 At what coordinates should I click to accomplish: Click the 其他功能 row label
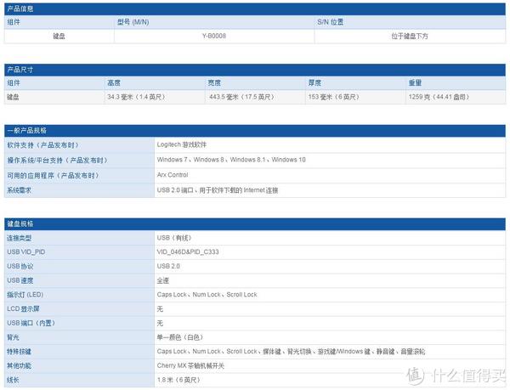coord(19,365)
